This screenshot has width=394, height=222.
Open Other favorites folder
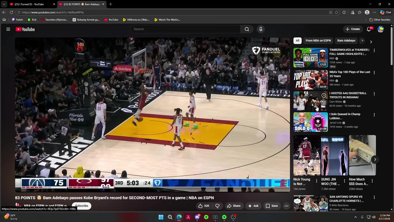380,20
